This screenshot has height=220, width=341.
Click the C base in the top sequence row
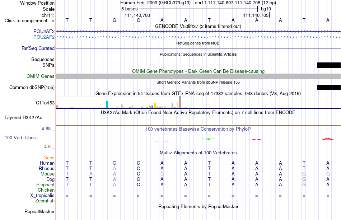point(138,20)
